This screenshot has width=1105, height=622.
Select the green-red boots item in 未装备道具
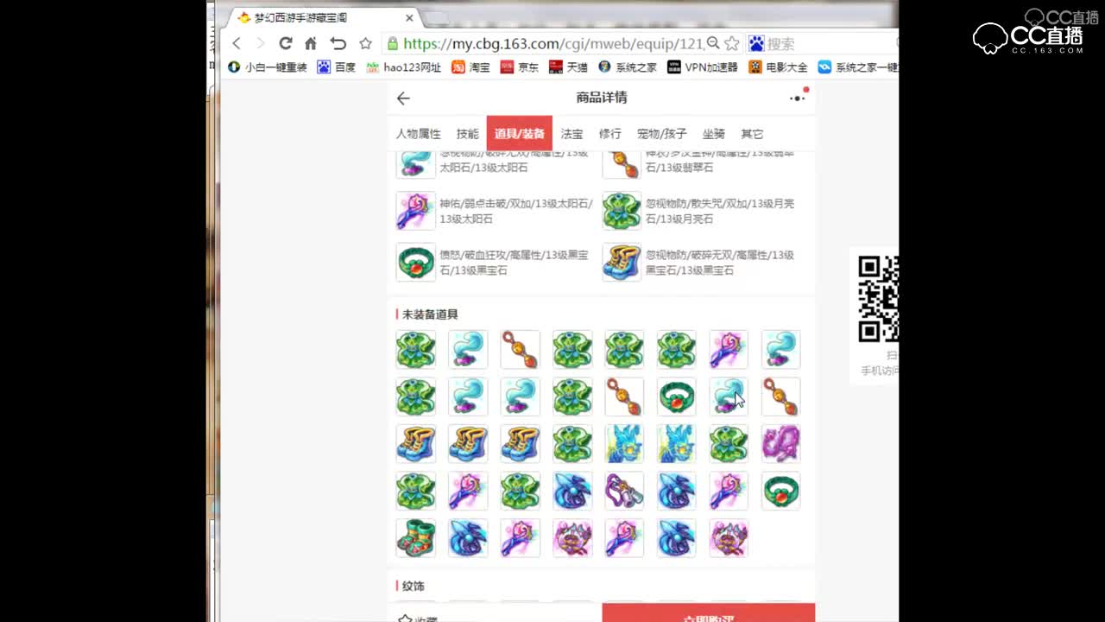(415, 537)
